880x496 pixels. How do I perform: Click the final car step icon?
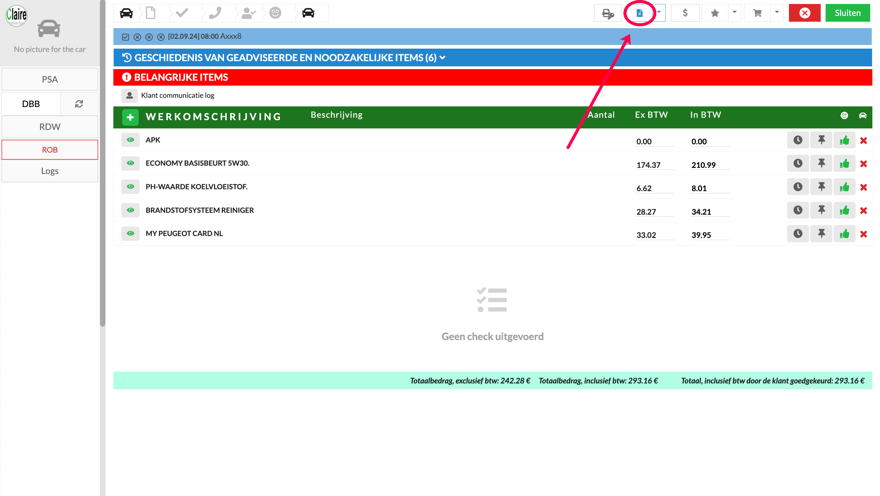pyautogui.click(x=308, y=13)
